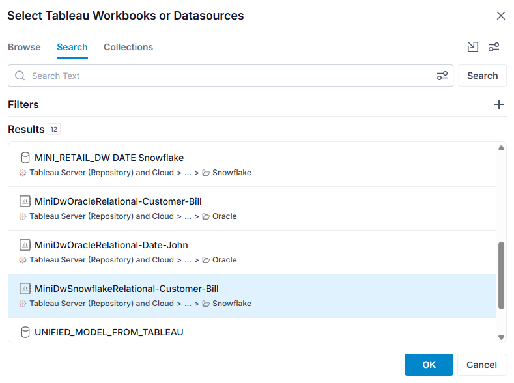This screenshot has width=514, height=383.
Task: Expand path ellipsis under MINI_RETAIL_DW DATE Snowflake
Action: coord(188,173)
